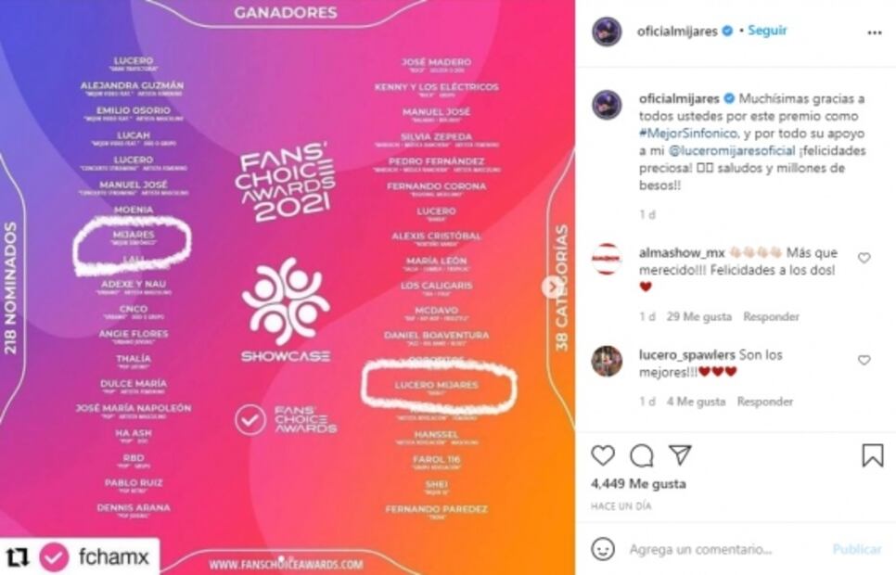The image size is (896, 575).
Task: Click Seguir to follow oficialmijares
Action: (x=767, y=31)
